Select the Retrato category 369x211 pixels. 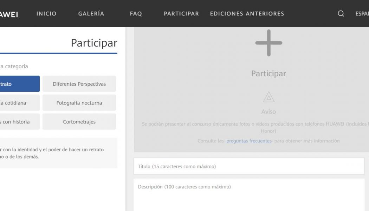point(20,84)
